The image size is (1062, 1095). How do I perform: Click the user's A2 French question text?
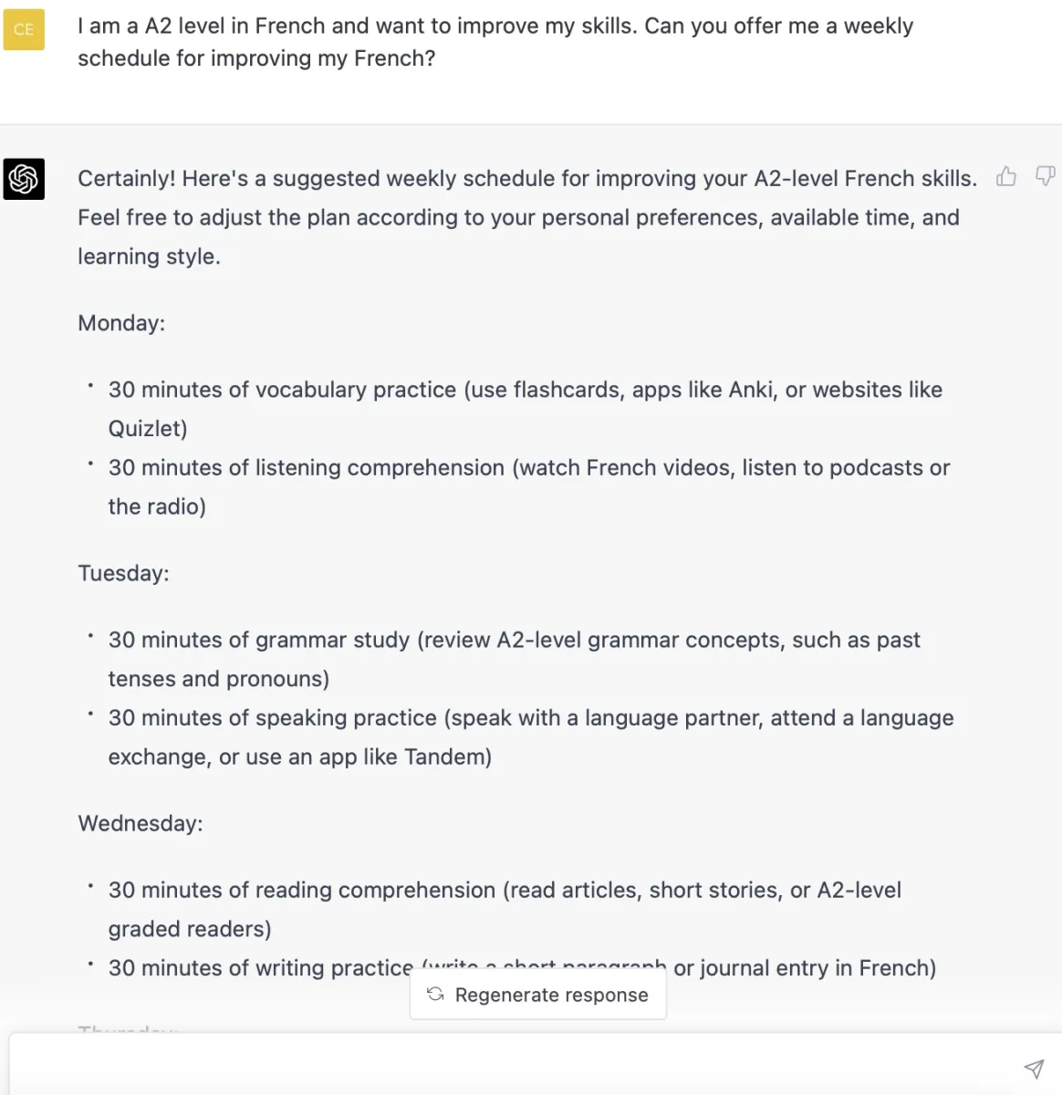pyautogui.click(x=495, y=42)
